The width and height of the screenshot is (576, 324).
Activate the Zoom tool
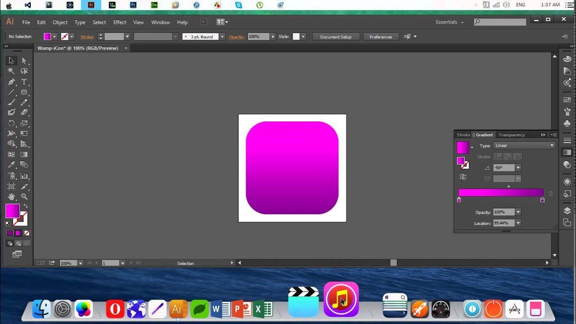click(x=24, y=197)
